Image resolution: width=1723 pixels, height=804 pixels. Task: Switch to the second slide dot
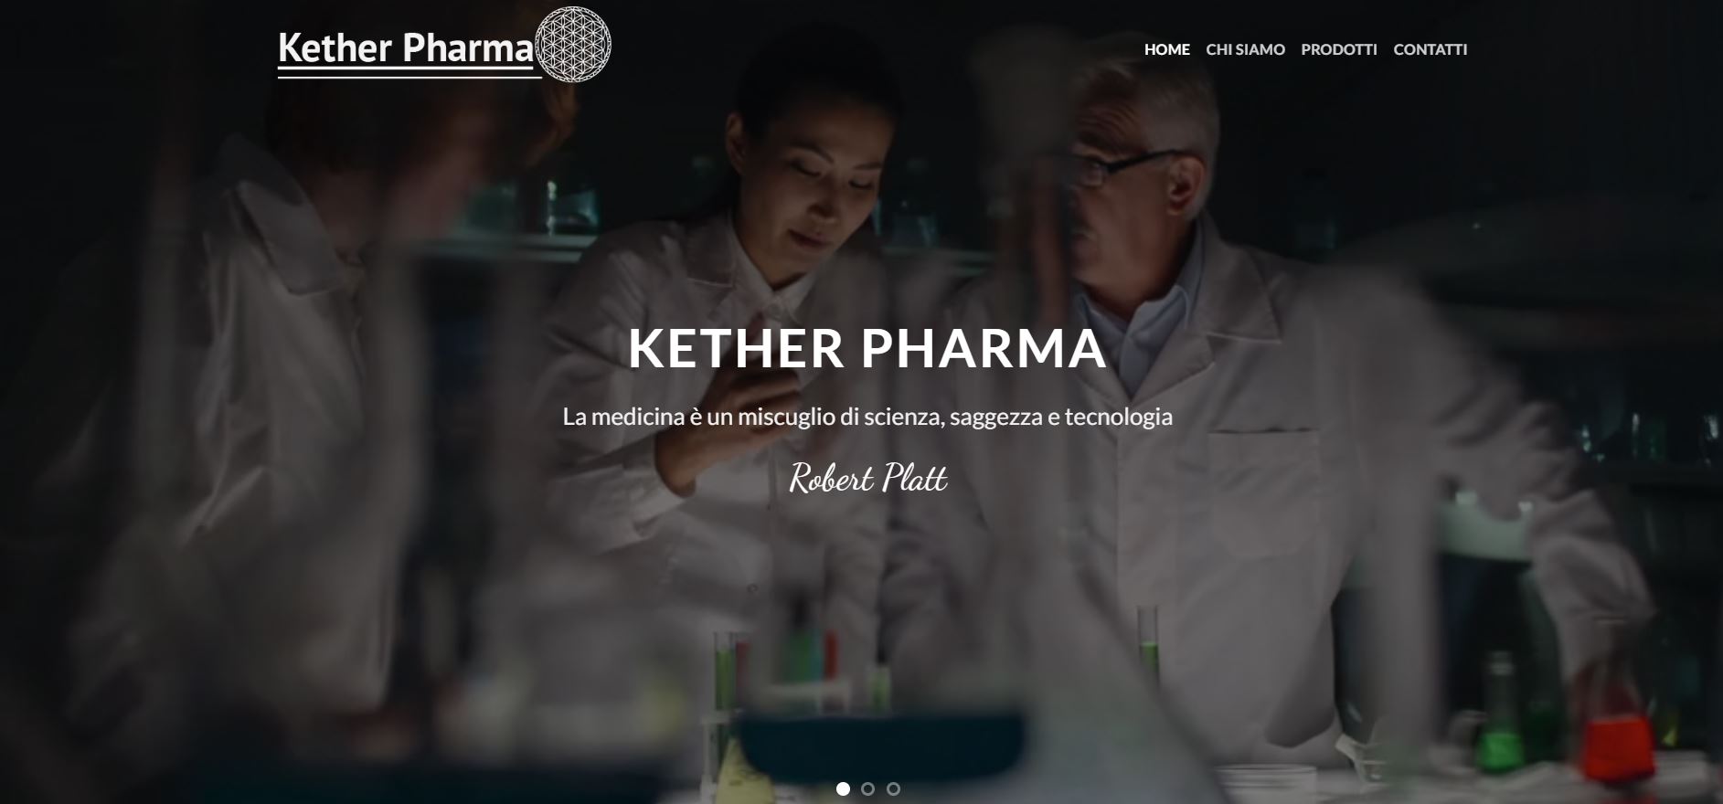coord(868,788)
